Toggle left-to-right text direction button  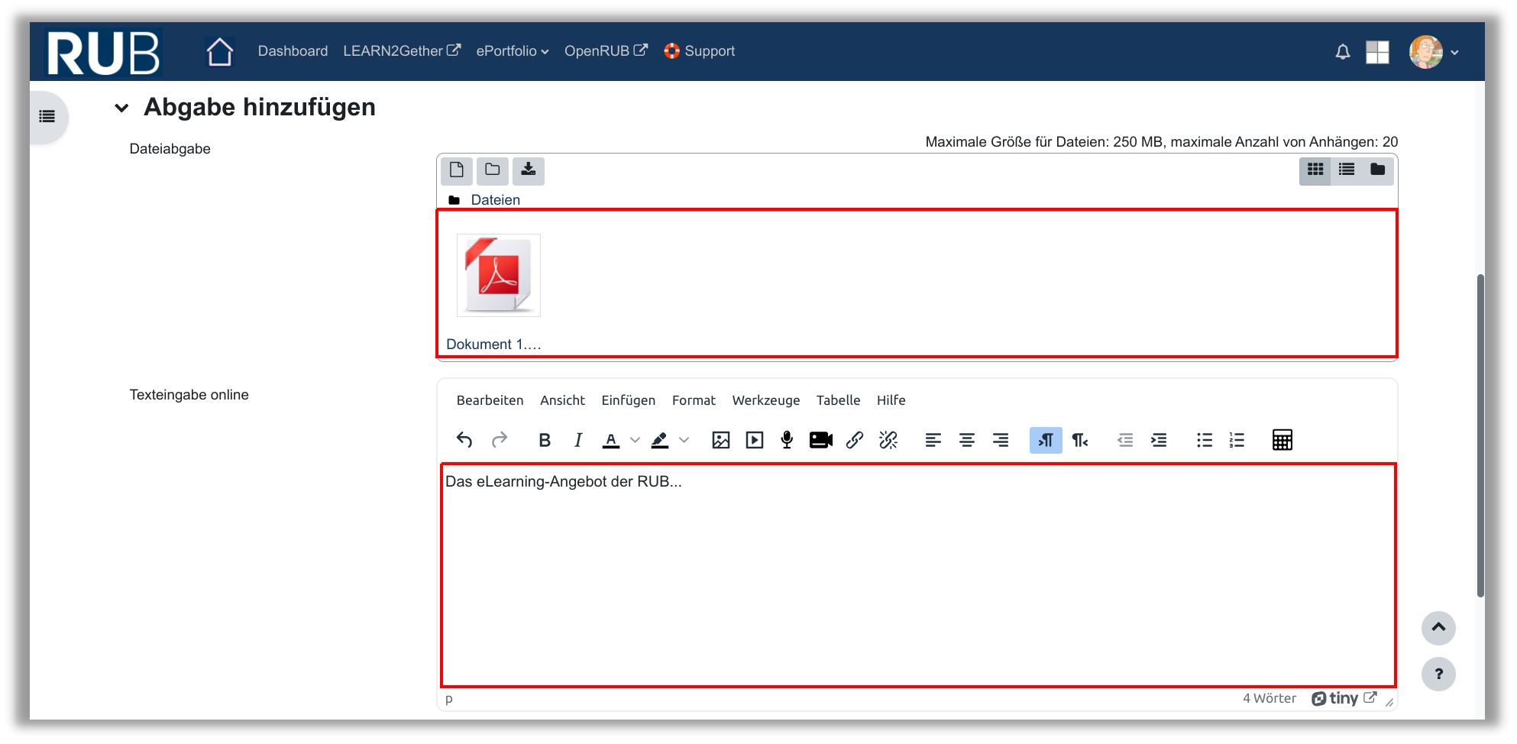coord(1046,440)
